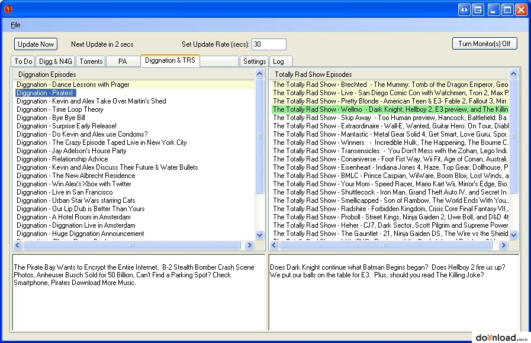Click left arrow of Diggnation horizontal scrollbar
The height and width of the screenshot is (343, 531).
(x=18, y=245)
